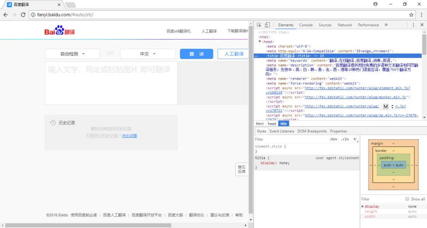Image resolution: width=427 pixels, height=228 pixels.
Task: Open the target language 中文 dropdown
Action: [x=147, y=54]
